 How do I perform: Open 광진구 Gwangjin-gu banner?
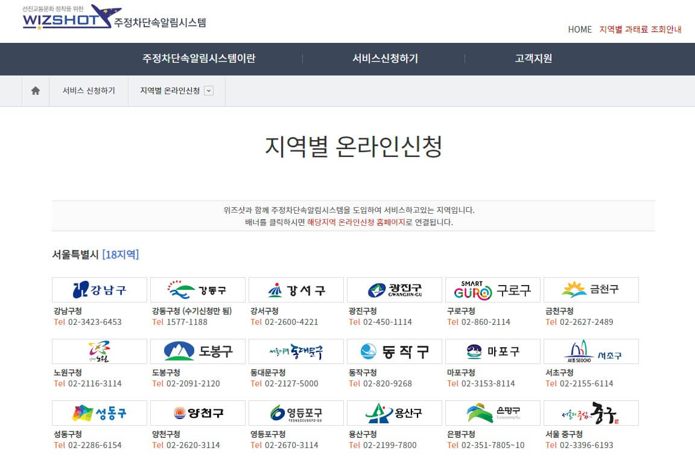click(395, 290)
